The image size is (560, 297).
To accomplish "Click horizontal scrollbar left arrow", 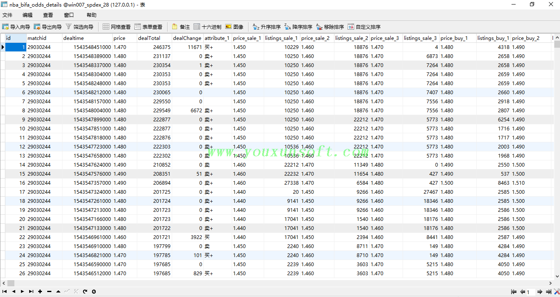I will (x=3, y=283).
